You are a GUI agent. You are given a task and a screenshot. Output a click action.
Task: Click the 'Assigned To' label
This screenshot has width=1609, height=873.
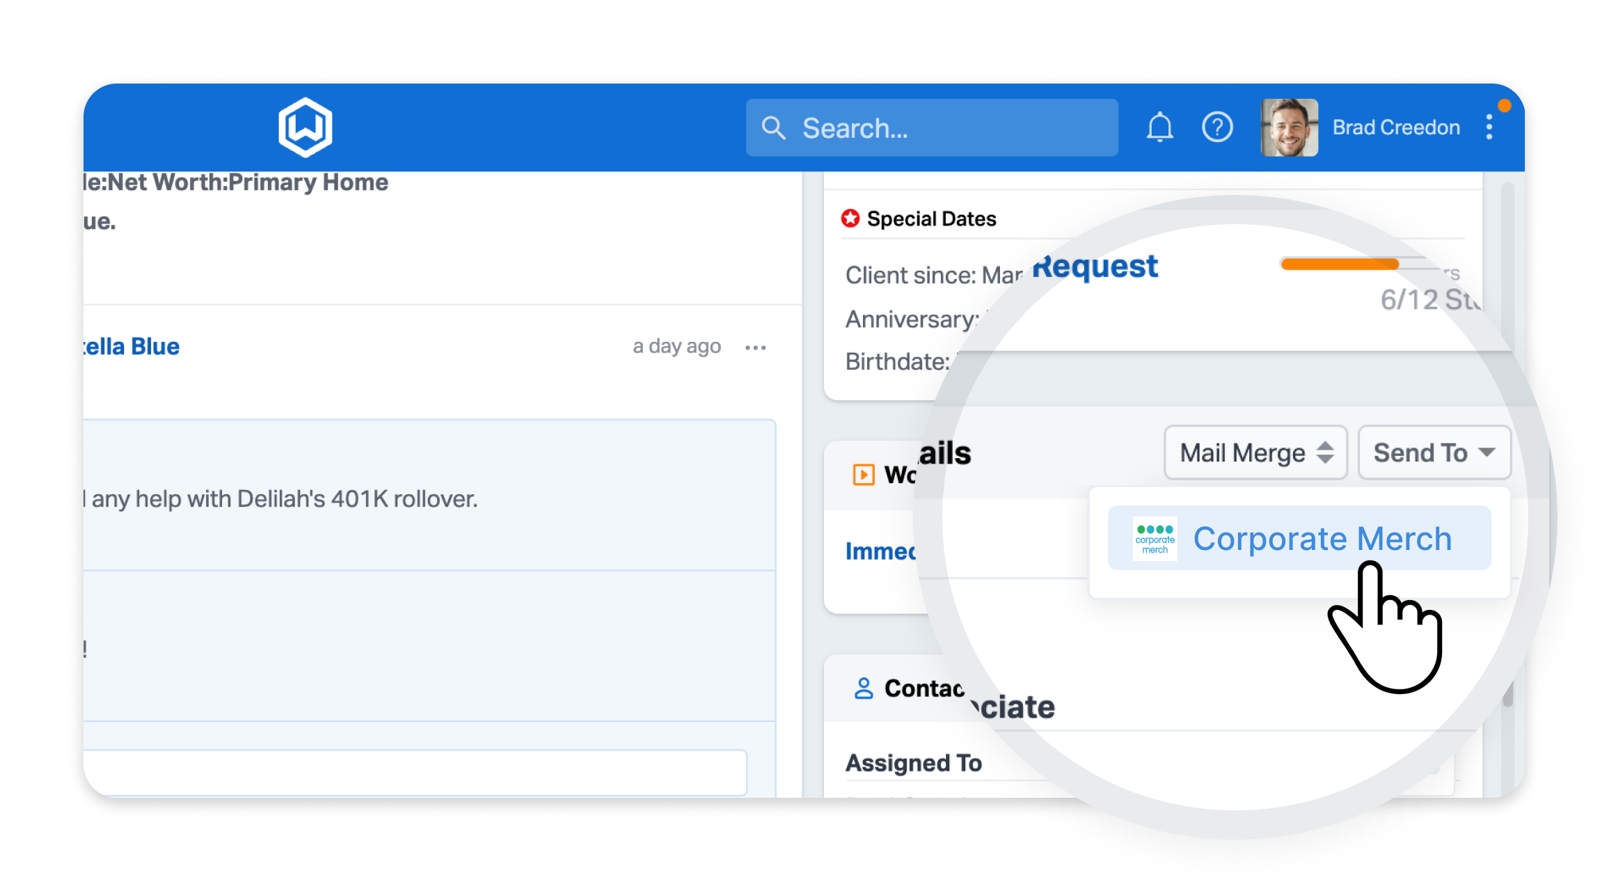[914, 763]
